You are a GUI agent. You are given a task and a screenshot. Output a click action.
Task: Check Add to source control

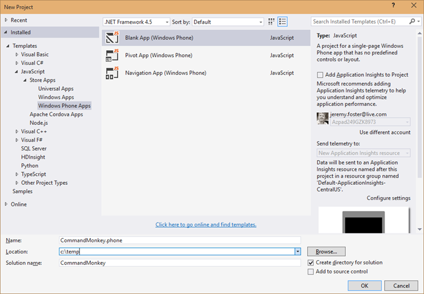311,272
